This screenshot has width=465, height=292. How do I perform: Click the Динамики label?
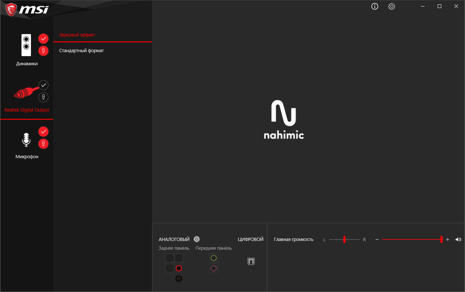pos(27,64)
